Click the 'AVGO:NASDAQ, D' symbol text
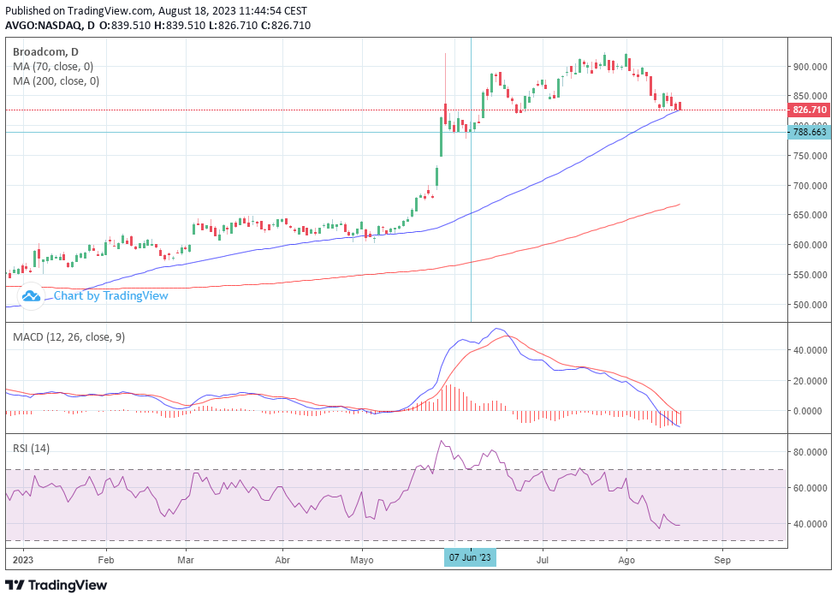Screen dimensions: 837x601 pos(50,25)
